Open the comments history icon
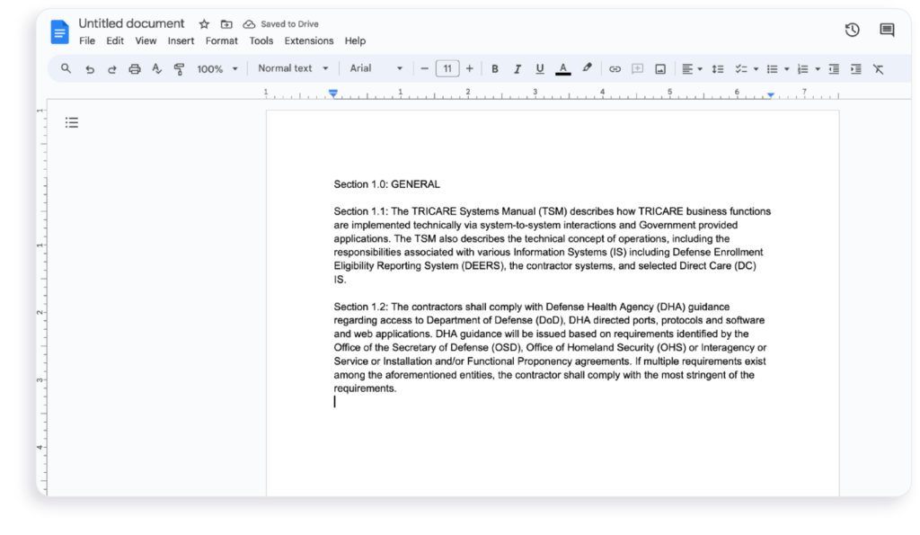Image resolution: width=920 pixels, height=535 pixels. pyautogui.click(x=887, y=30)
